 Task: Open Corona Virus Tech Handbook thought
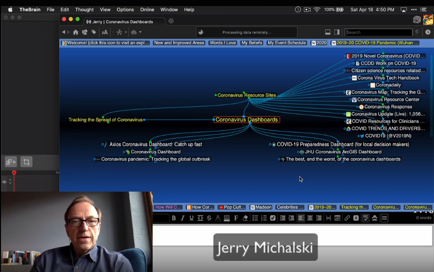click(x=388, y=78)
